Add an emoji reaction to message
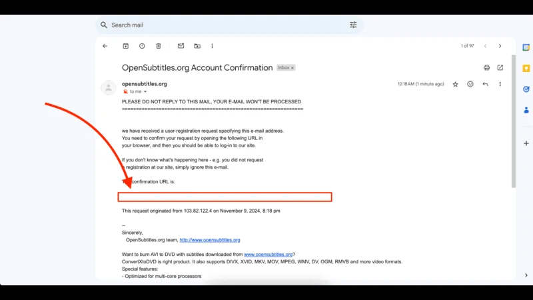This screenshot has width=533, height=300. (x=470, y=84)
